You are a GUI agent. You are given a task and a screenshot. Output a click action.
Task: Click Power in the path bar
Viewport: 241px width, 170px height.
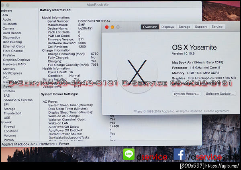click(64, 144)
